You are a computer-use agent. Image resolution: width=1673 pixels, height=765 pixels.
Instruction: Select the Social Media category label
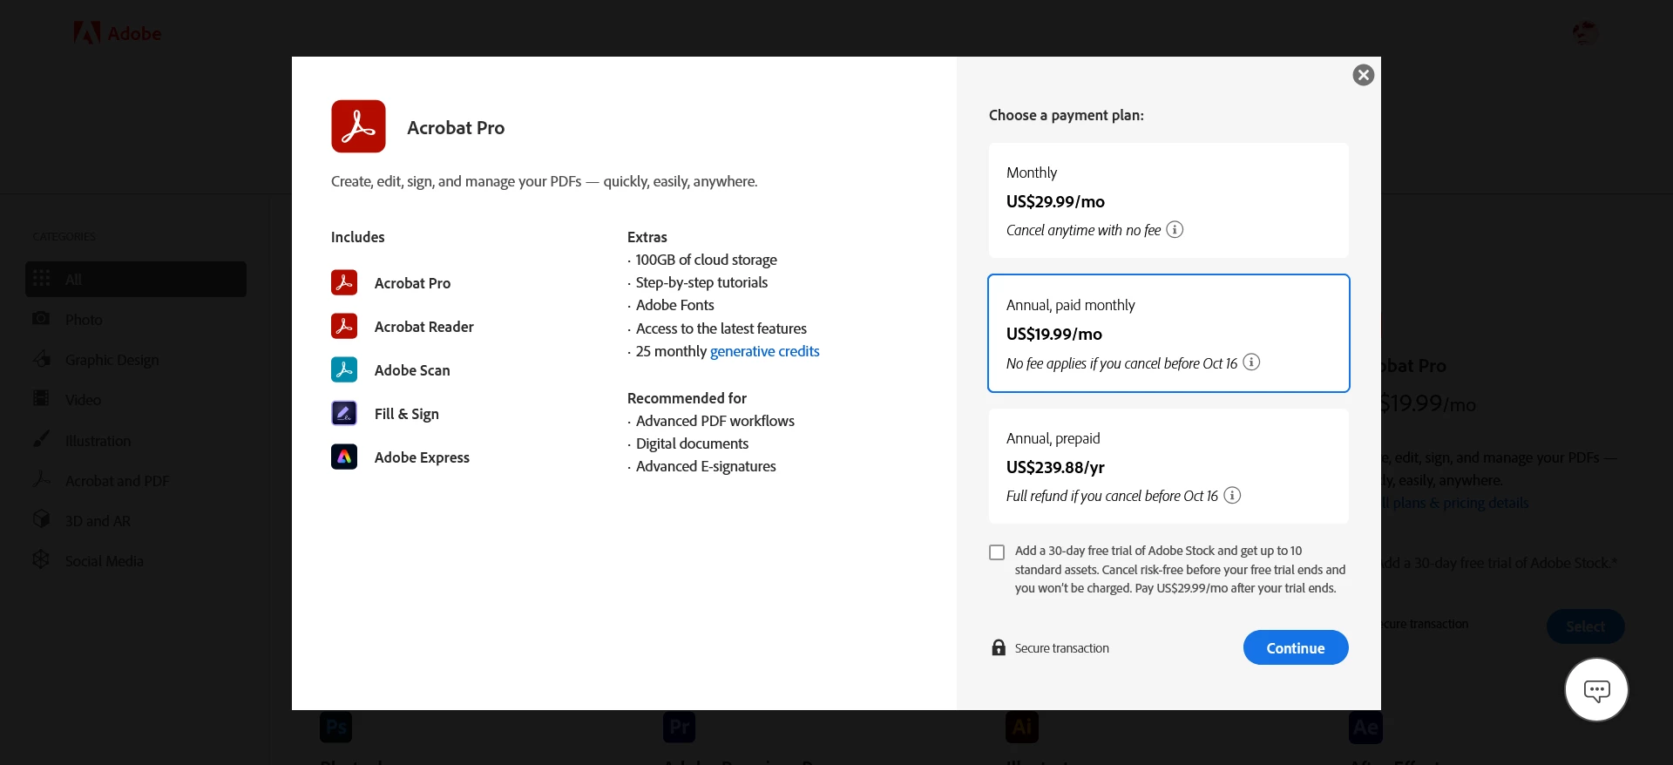(105, 561)
